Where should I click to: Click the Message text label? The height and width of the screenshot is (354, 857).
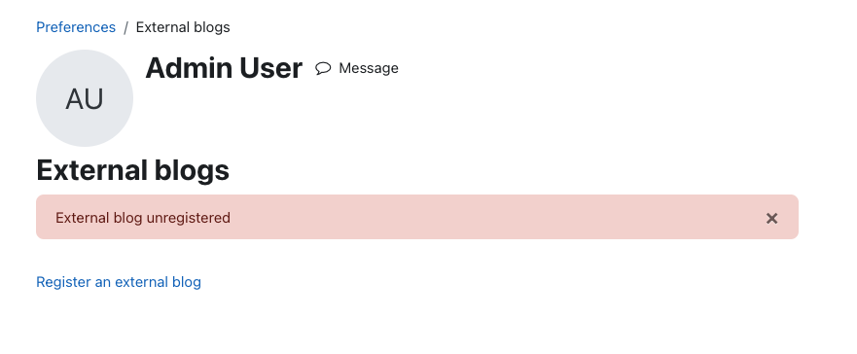pos(369,68)
